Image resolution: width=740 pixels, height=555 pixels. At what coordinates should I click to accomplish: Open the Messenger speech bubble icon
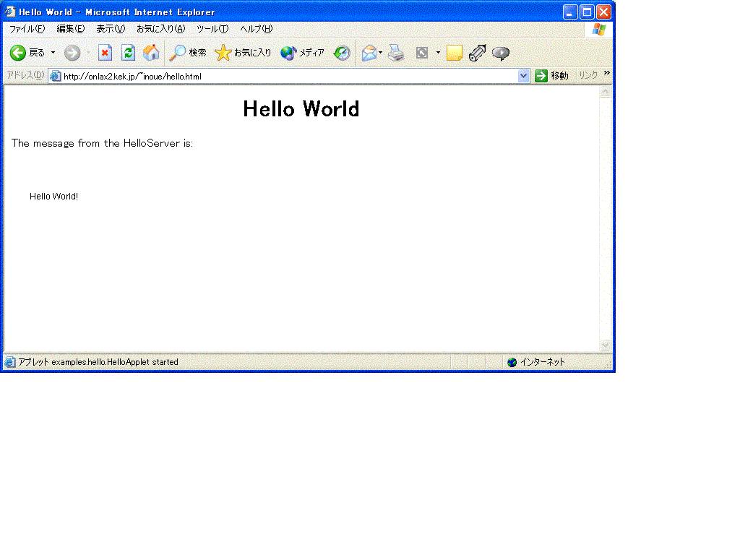(501, 53)
